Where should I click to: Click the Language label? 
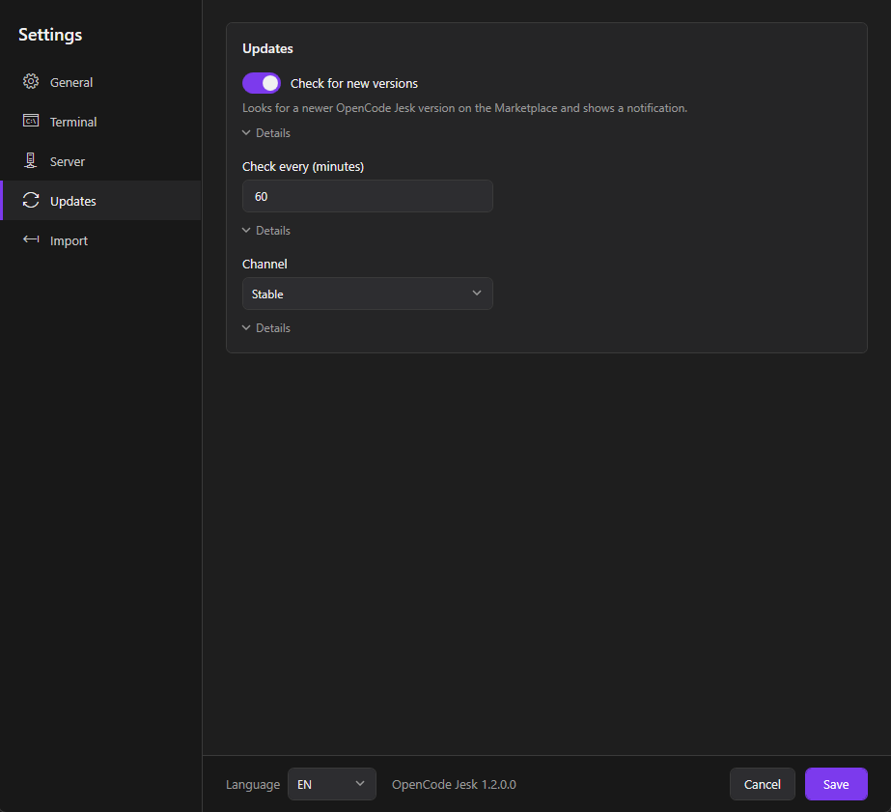pos(253,785)
